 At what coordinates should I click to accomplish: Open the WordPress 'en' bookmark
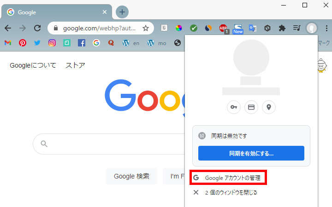tap(131, 43)
